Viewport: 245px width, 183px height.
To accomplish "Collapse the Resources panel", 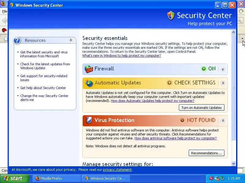I will coord(71,40).
